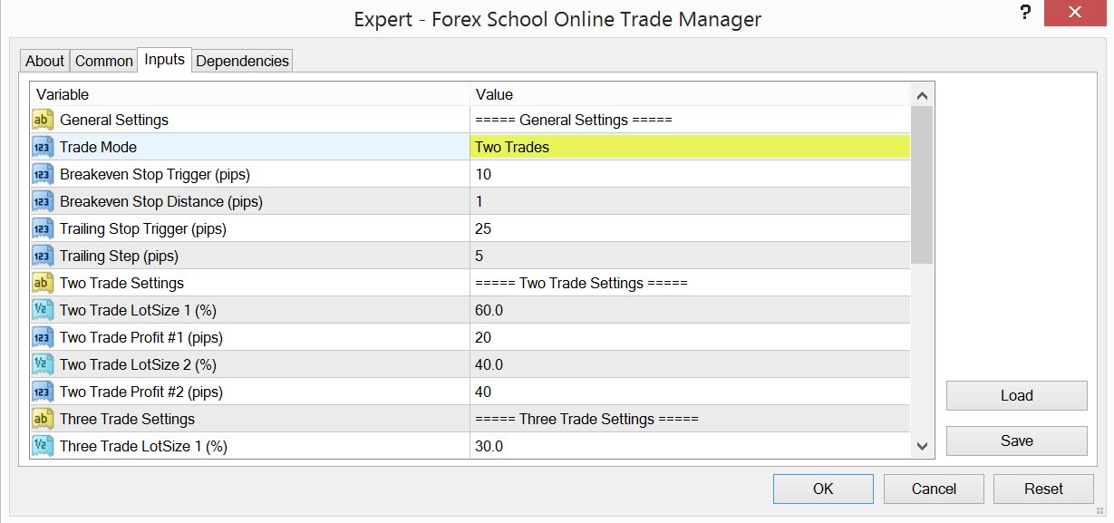Select the '===== Three Trade Settings =====' value
This screenshot has width=1114, height=523.
586,419
